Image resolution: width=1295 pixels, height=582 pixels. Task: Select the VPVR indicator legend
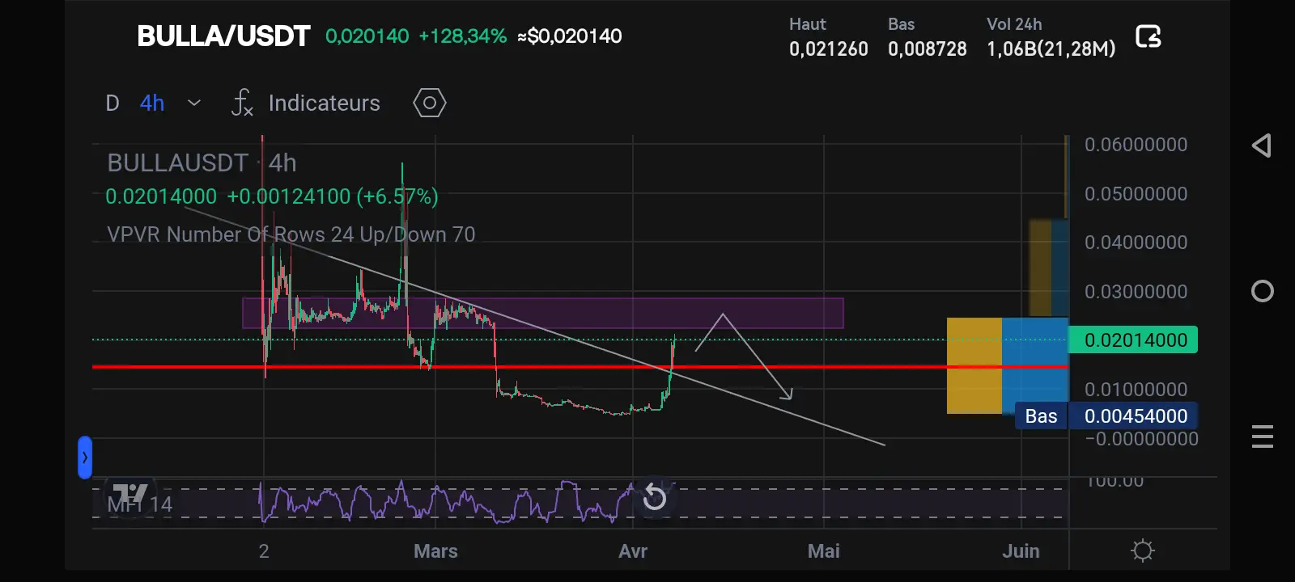click(x=291, y=234)
